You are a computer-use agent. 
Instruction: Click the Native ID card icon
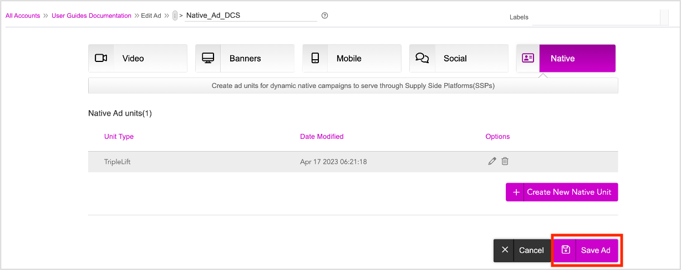tap(528, 58)
